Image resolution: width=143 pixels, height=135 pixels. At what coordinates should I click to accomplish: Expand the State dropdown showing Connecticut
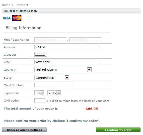[52, 78]
